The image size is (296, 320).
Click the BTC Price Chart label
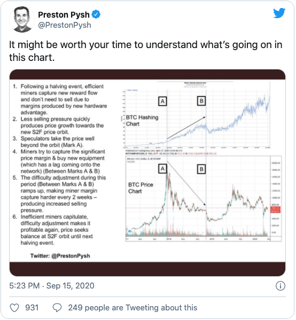[141, 188]
